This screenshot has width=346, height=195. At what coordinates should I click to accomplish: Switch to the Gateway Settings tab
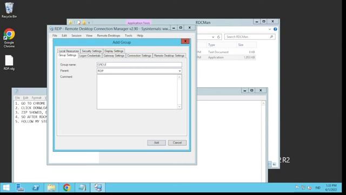click(x=114, y=56)
